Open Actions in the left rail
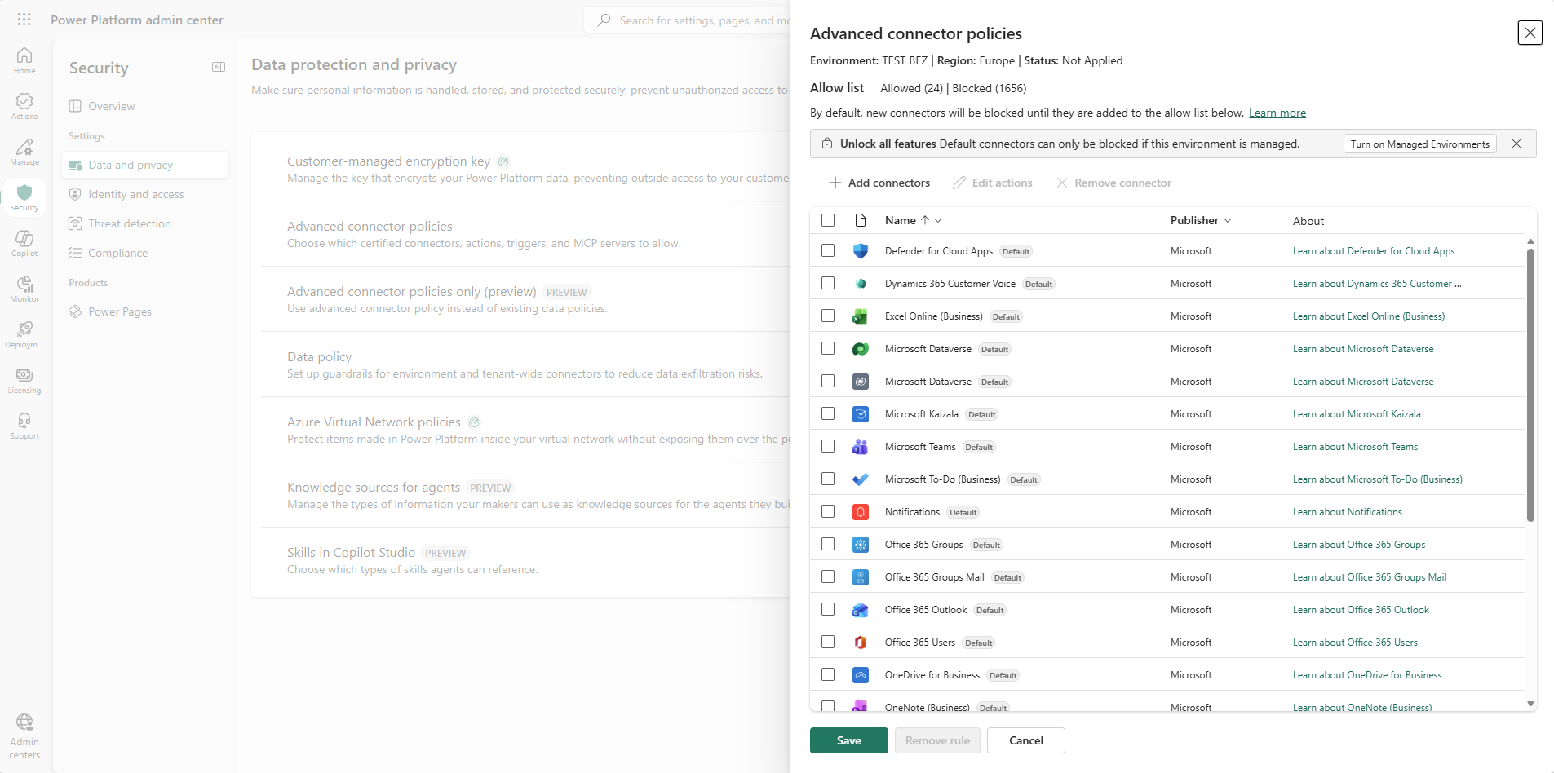Viewport: 1554px width, 773px height. (24, 106)
